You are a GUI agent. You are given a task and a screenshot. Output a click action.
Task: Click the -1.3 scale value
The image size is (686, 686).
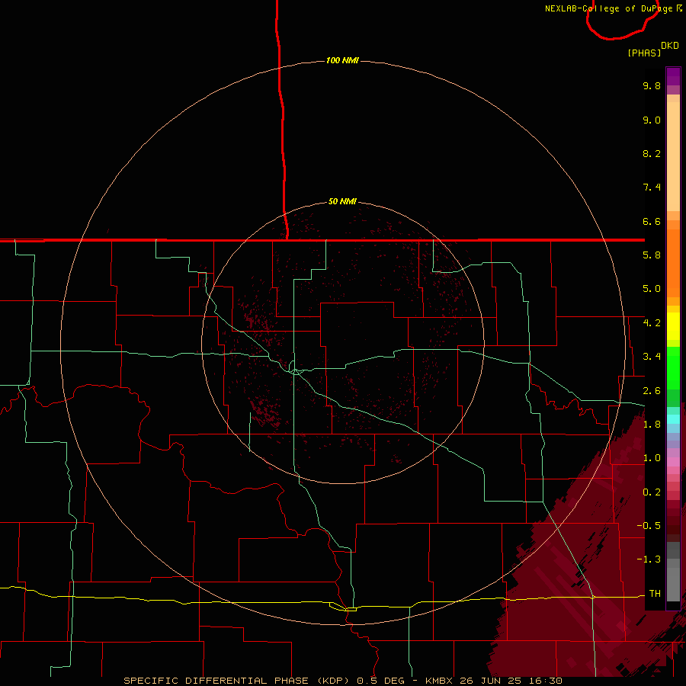649,559
